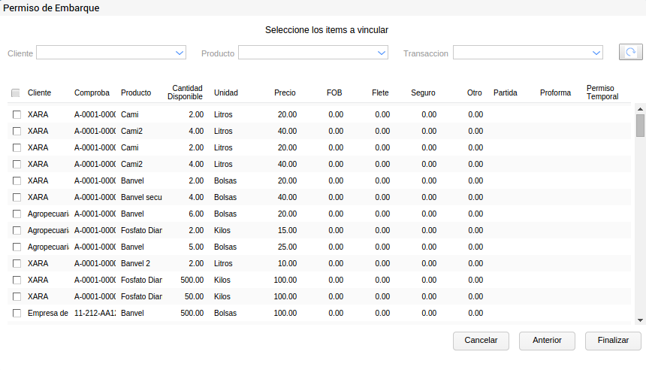Click scrollbar up arrow in table

(x=640, y=108)
